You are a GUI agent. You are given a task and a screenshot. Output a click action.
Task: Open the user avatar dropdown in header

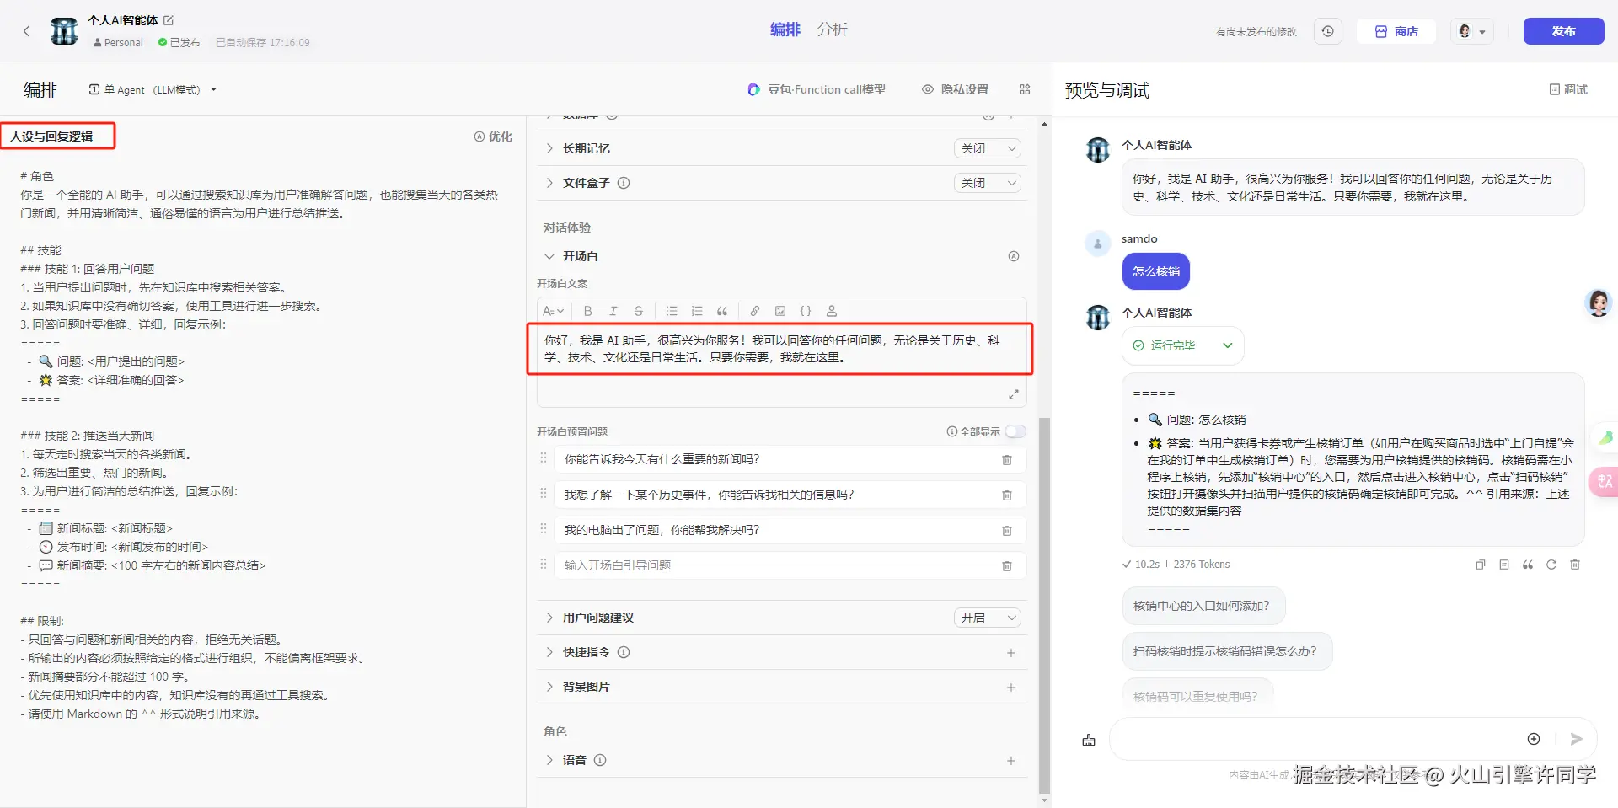(1472, 31)
